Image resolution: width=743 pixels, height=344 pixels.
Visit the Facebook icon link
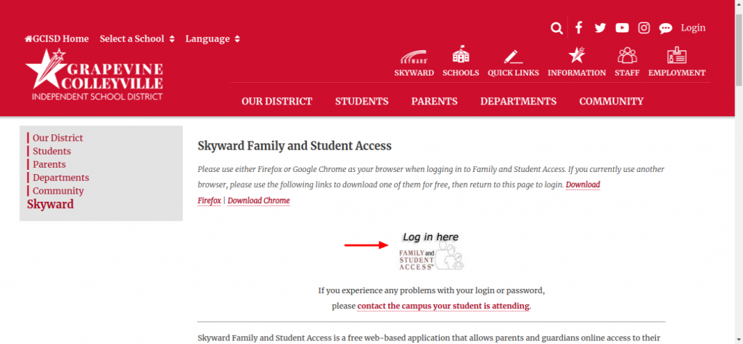pos(578,28)
